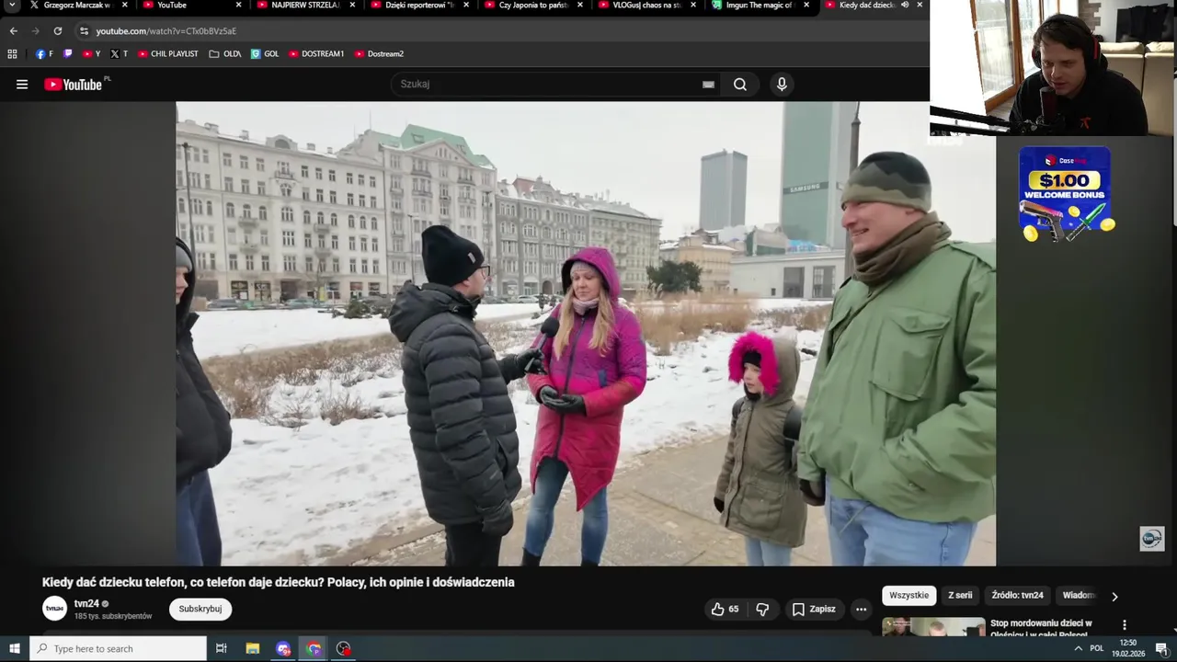
Task: Open the apps grid icon in the bookmarks bar
Action: pos(13,54)
